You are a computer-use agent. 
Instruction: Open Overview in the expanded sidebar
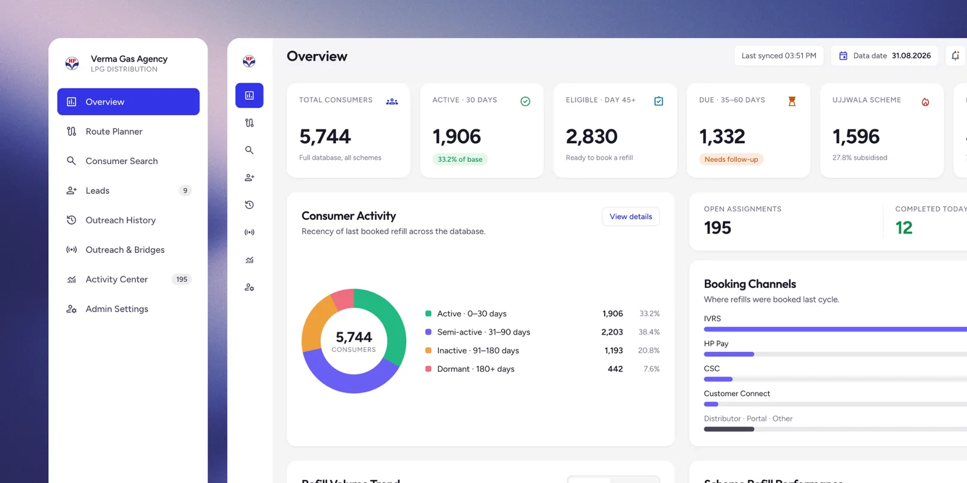pyautogui.click(x=128, y=101)
